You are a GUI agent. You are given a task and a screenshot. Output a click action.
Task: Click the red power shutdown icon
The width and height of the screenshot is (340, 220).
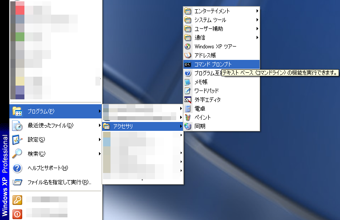pyautogui.click(x=17, y=214)
